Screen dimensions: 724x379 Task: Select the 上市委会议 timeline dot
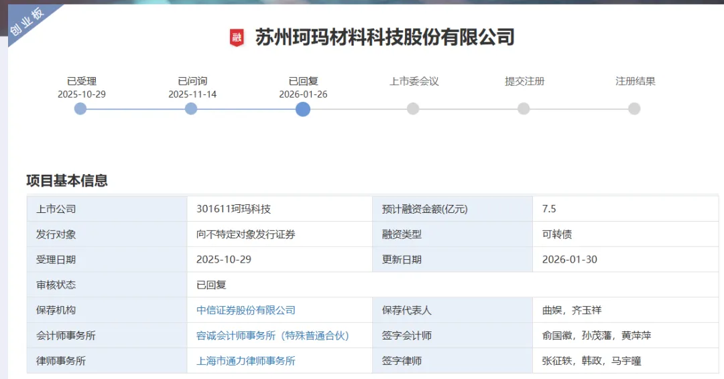[413, 109]
